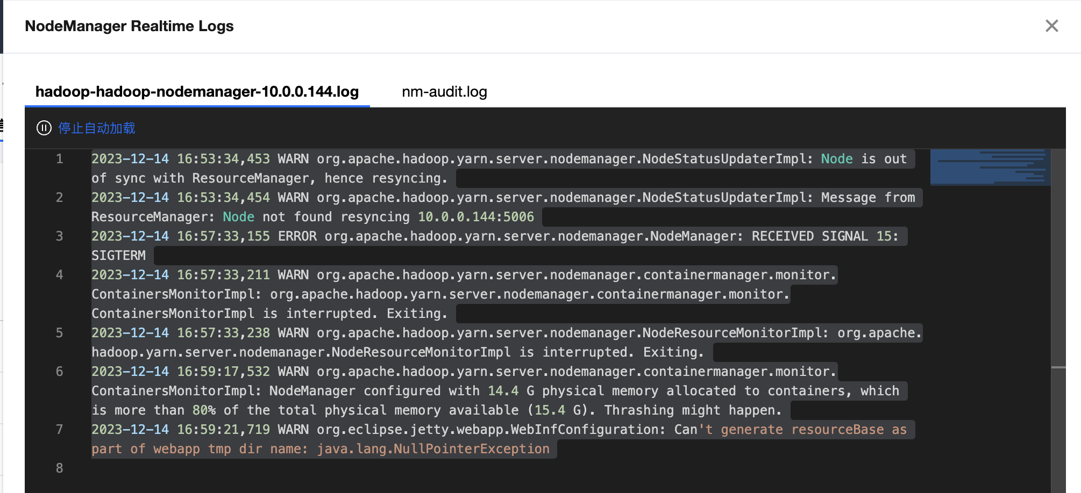Image resolution: width=1081 pixels, height=493 pixels.
Task: Click the timestamp 2023-12-14 16:53:34,454
Action: coord(181,198)
